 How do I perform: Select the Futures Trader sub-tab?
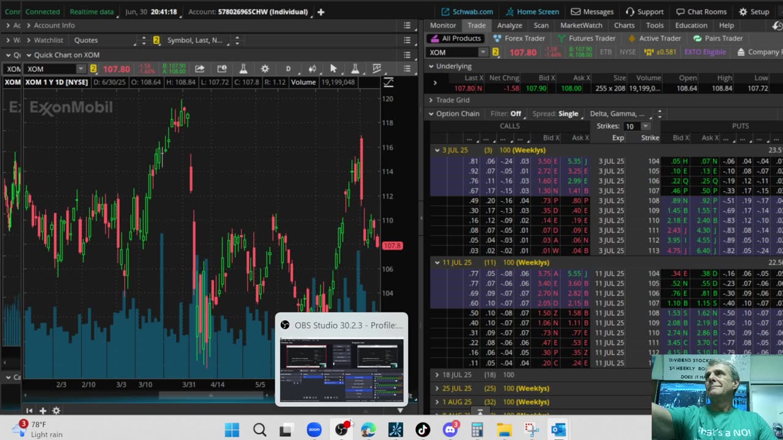tap(586, 38)
